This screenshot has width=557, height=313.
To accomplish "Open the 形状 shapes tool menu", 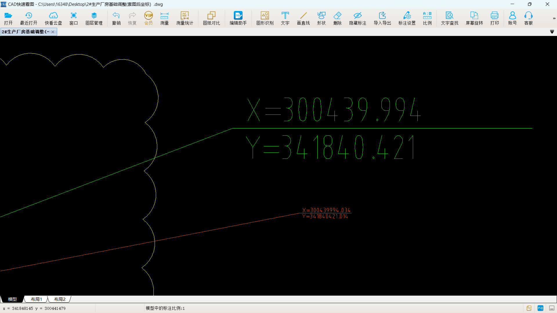I will (321, 18).
